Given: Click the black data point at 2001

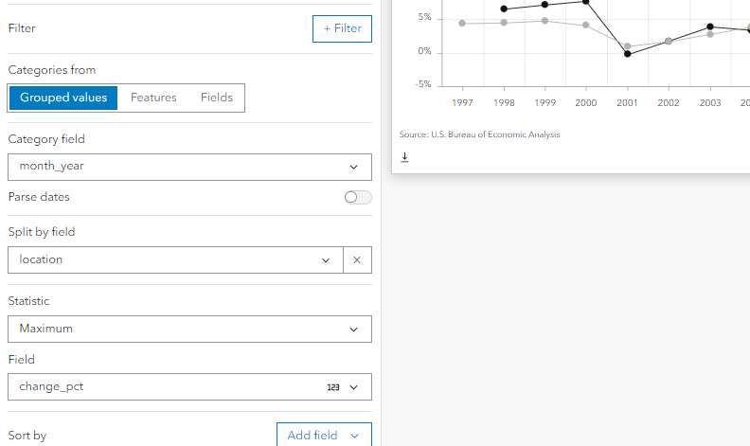Looking at the screenshot, I should [627, 54].
